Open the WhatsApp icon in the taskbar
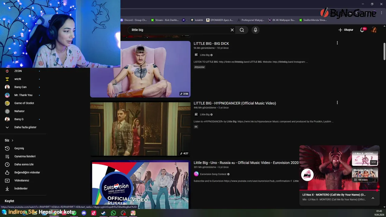Screen dimensions: 386x217 point(113,213)
